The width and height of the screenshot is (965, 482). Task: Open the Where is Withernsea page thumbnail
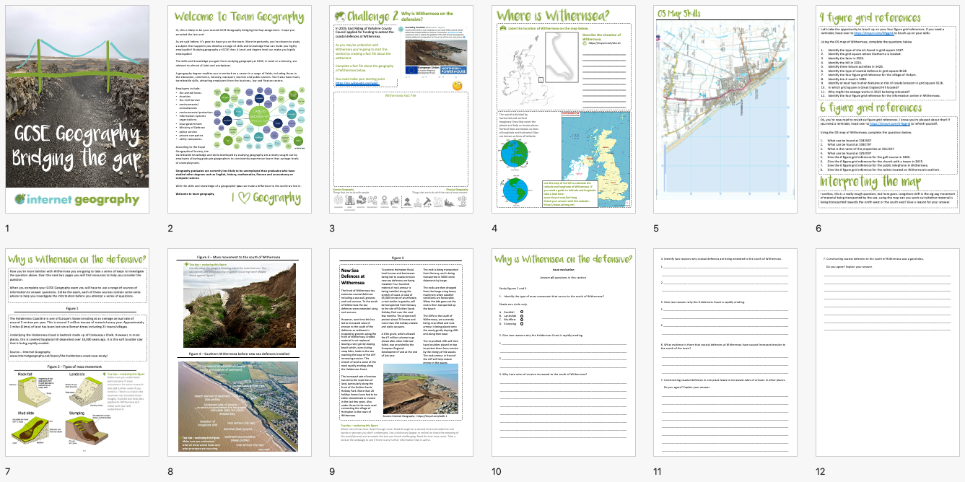click(x=564, y=110)
